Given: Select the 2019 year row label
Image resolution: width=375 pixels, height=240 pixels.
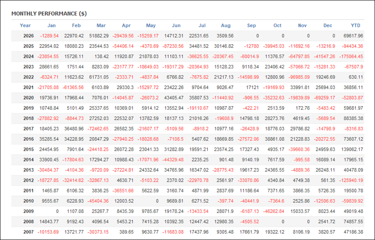Looking at the screenshot, I should click(x=28, y=108).
